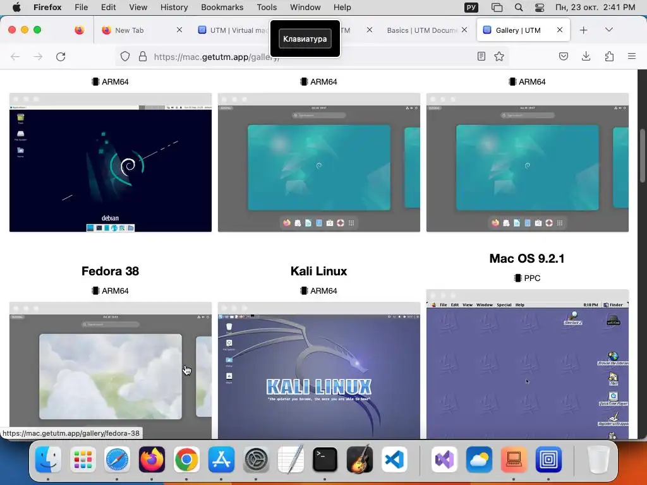Click the Kali Linux heading link

318,271
